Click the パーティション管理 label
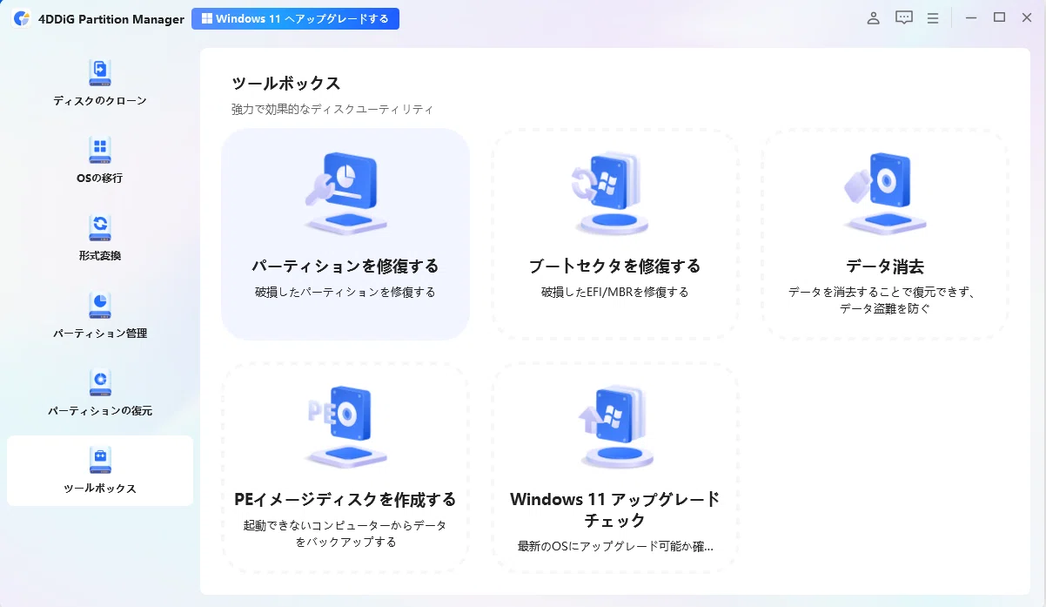Screen dimensions: 1046x607 coord(100,334)
